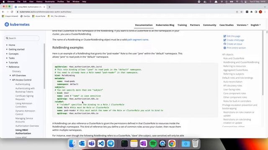The width and height of the screenshot is (268, 150).
Task: Open Authorization Overview in sidebar
Action: coord(27,126)
